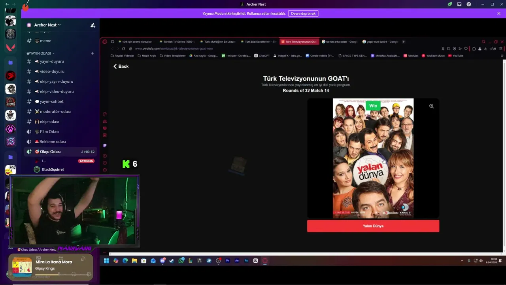Click the streamer webcam preview

(75, 211)
